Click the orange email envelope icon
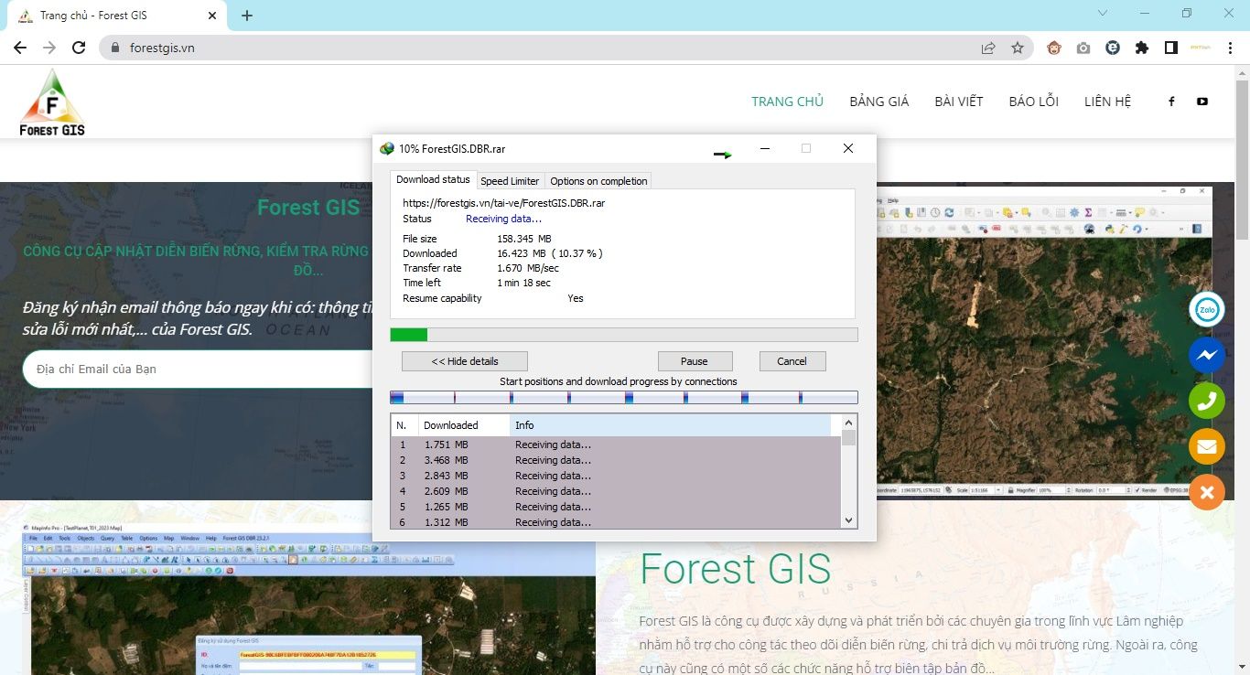1250x675 pixels. point(1206,446)
